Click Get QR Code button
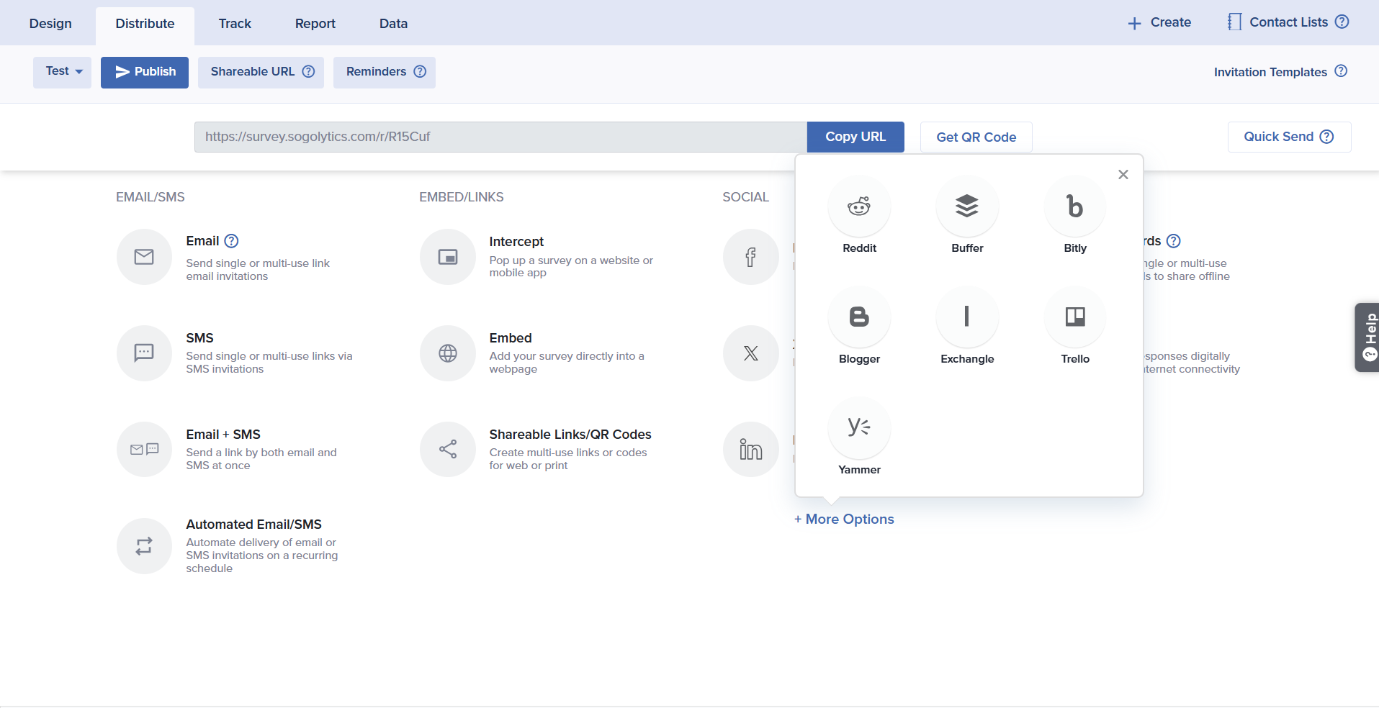The height and width of the screenshot is (708, 1379). tap(976, 137)
